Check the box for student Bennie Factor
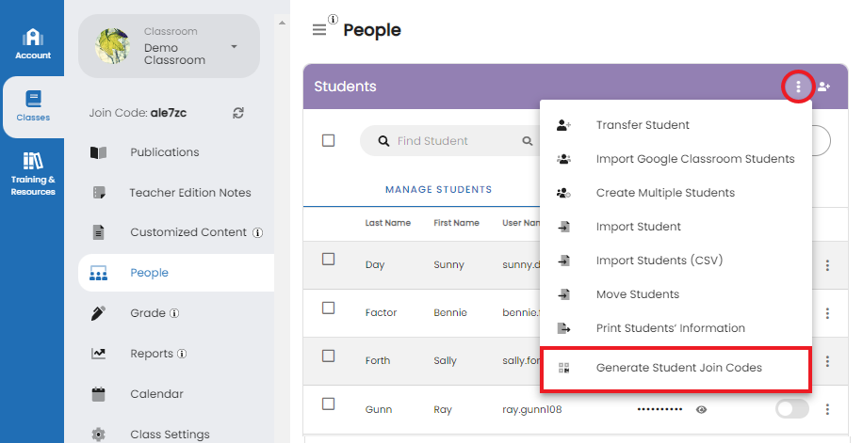The image size is (863, 443). [329, 308]
